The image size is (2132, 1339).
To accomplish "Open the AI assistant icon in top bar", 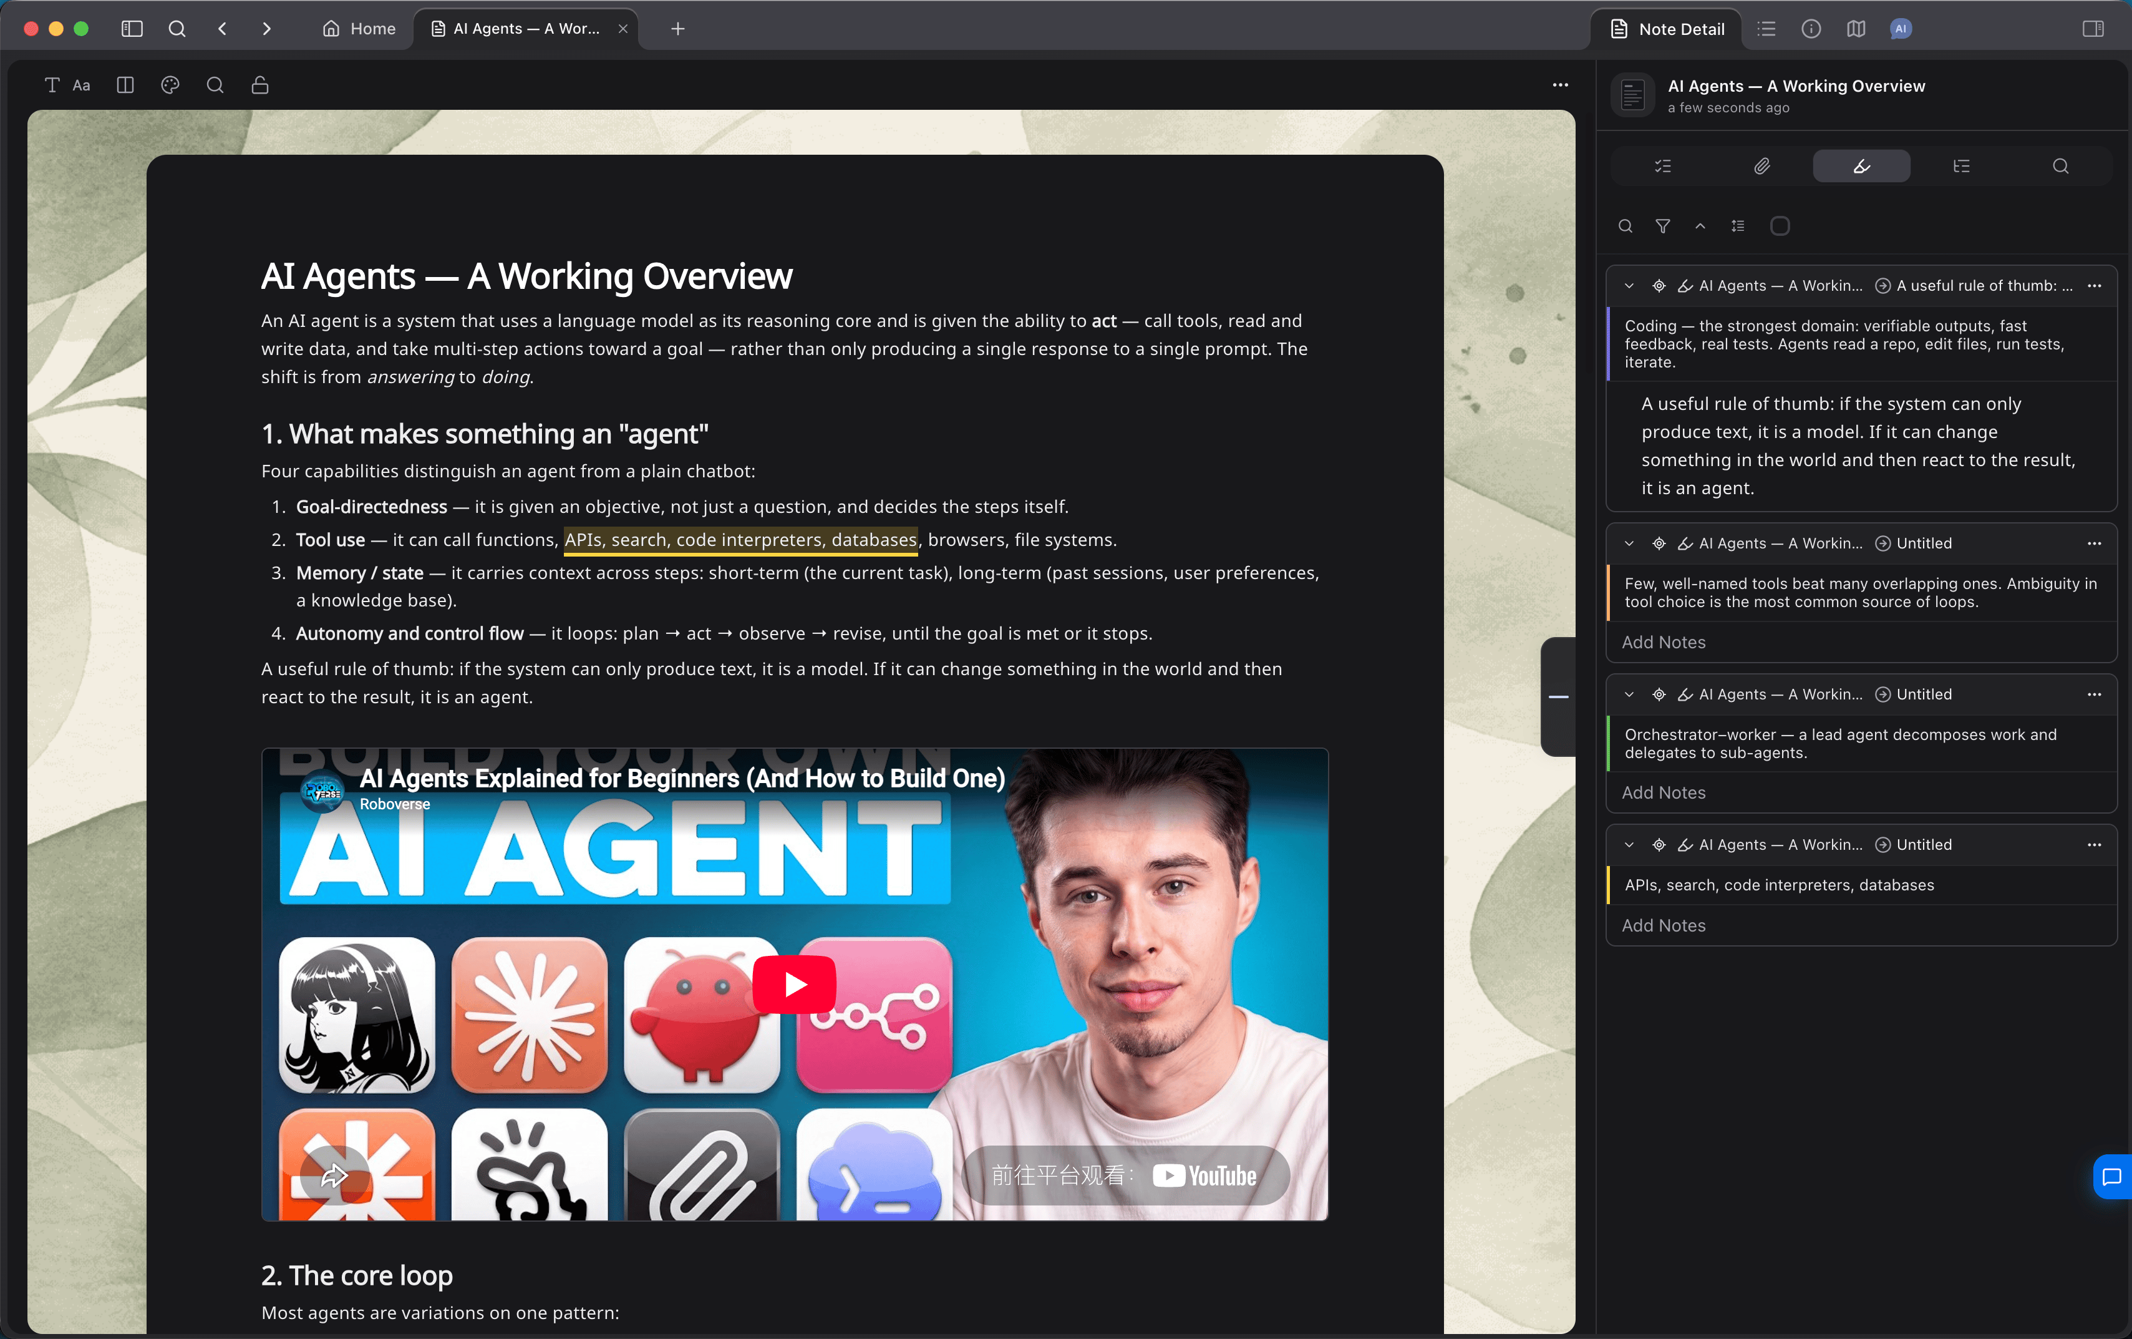I will click(1900, 29).
